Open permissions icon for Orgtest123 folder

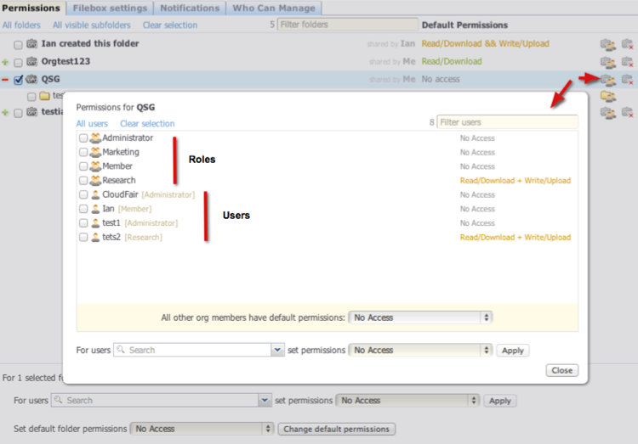[x=607, y=62]
